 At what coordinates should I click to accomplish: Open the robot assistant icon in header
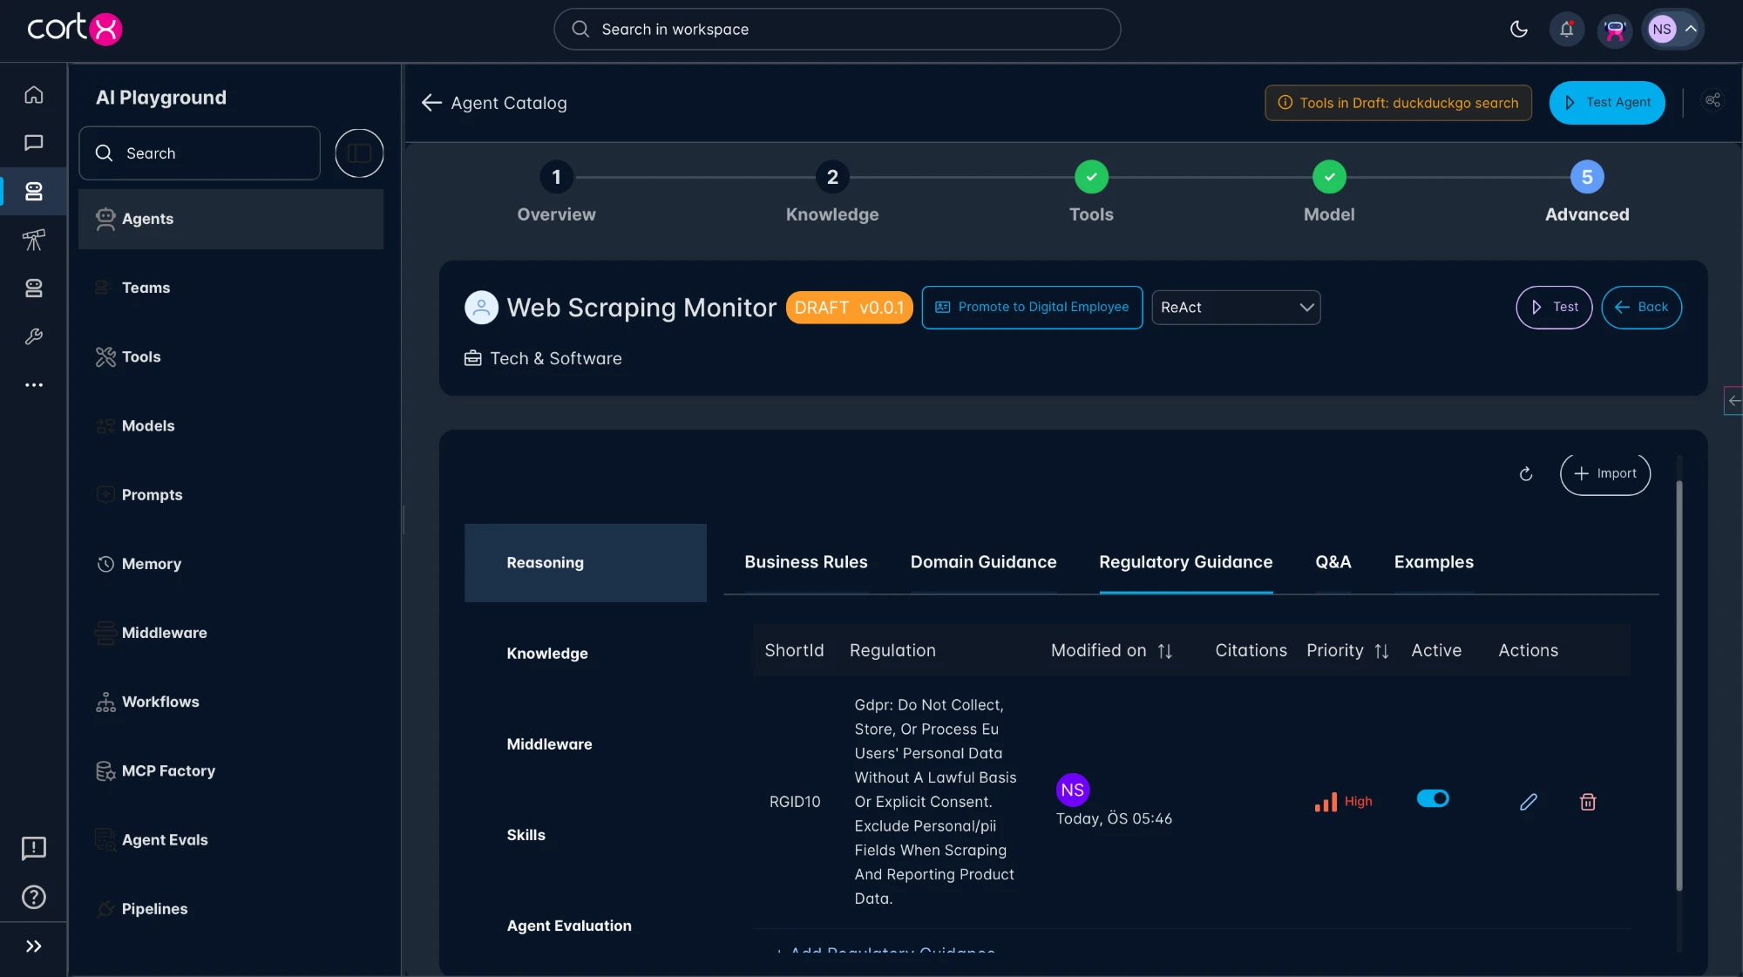click(1615, 31)
